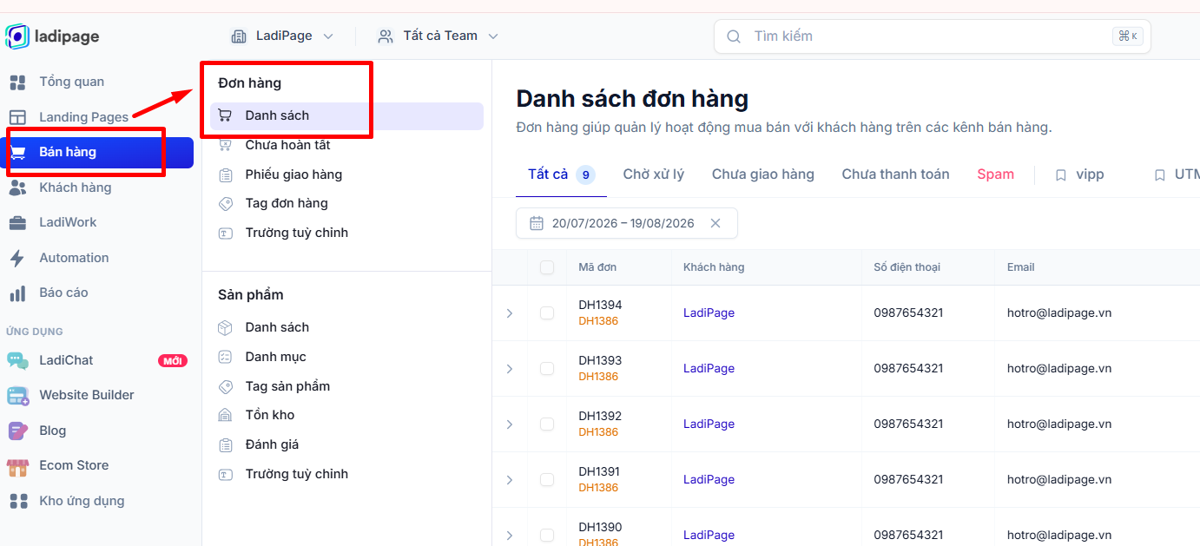
Task: Check the box for order DH1394
Action: pyautogui.click(x=547, y=313)
